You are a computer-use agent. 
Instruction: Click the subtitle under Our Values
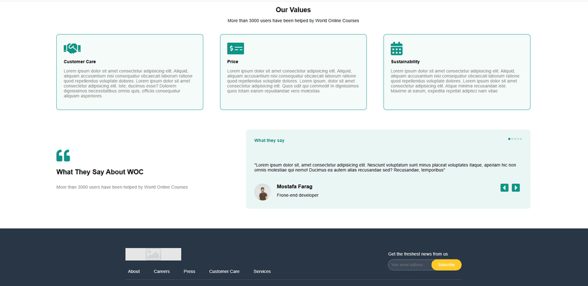coord(293,21)
